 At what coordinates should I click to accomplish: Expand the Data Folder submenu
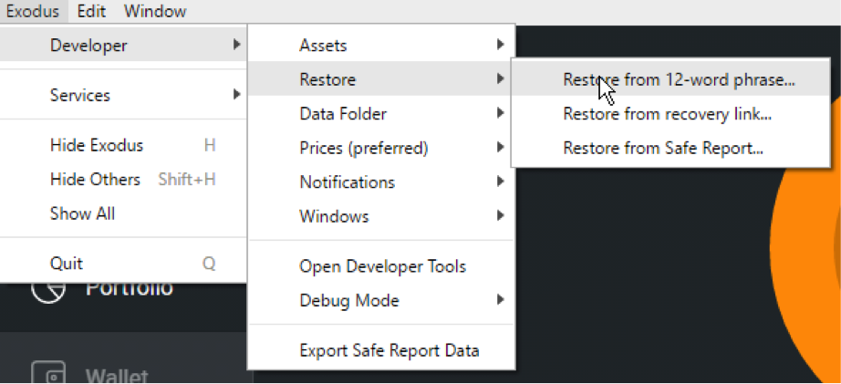click(381, 114)
